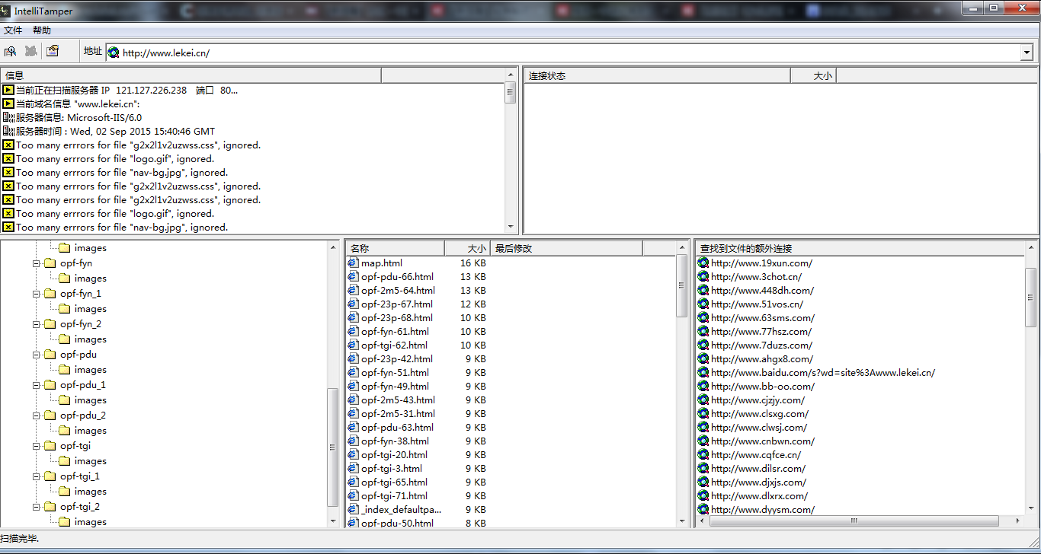
Task: Click the file icon of opf-2m5-43.html
Action: (x=353, y=400)
